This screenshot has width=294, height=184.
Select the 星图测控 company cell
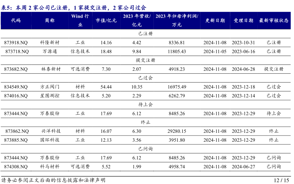coord(50,96)
